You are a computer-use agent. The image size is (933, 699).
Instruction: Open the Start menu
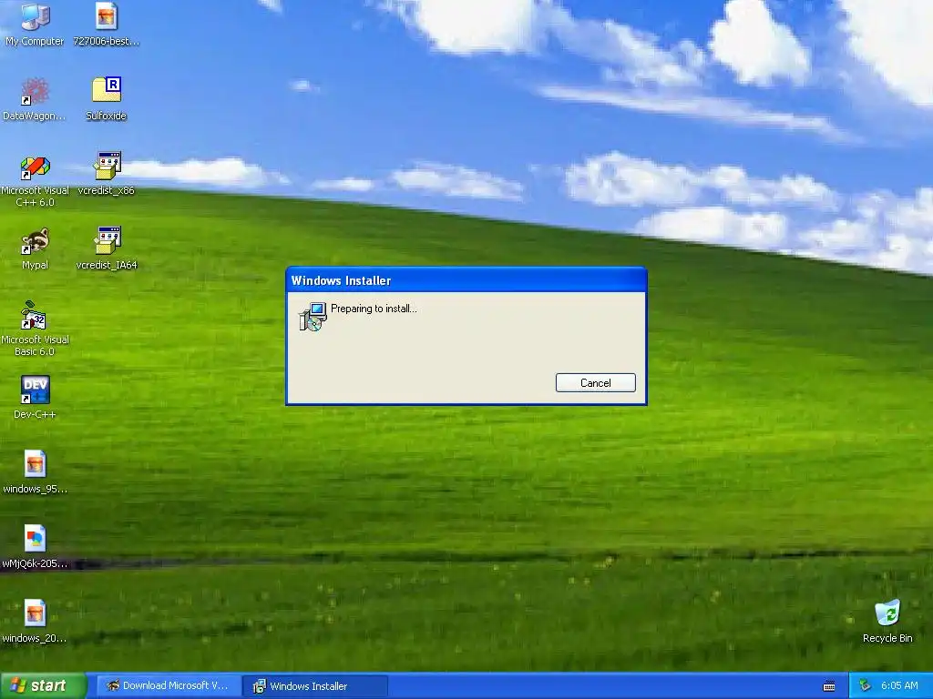pyautogui.click(x=43, y=686)
